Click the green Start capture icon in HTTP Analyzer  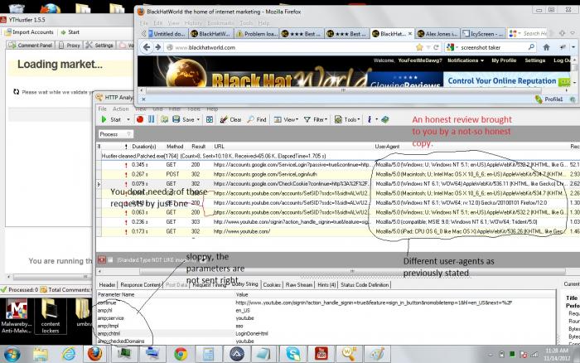pyautogui.click(x=104, y=119)
